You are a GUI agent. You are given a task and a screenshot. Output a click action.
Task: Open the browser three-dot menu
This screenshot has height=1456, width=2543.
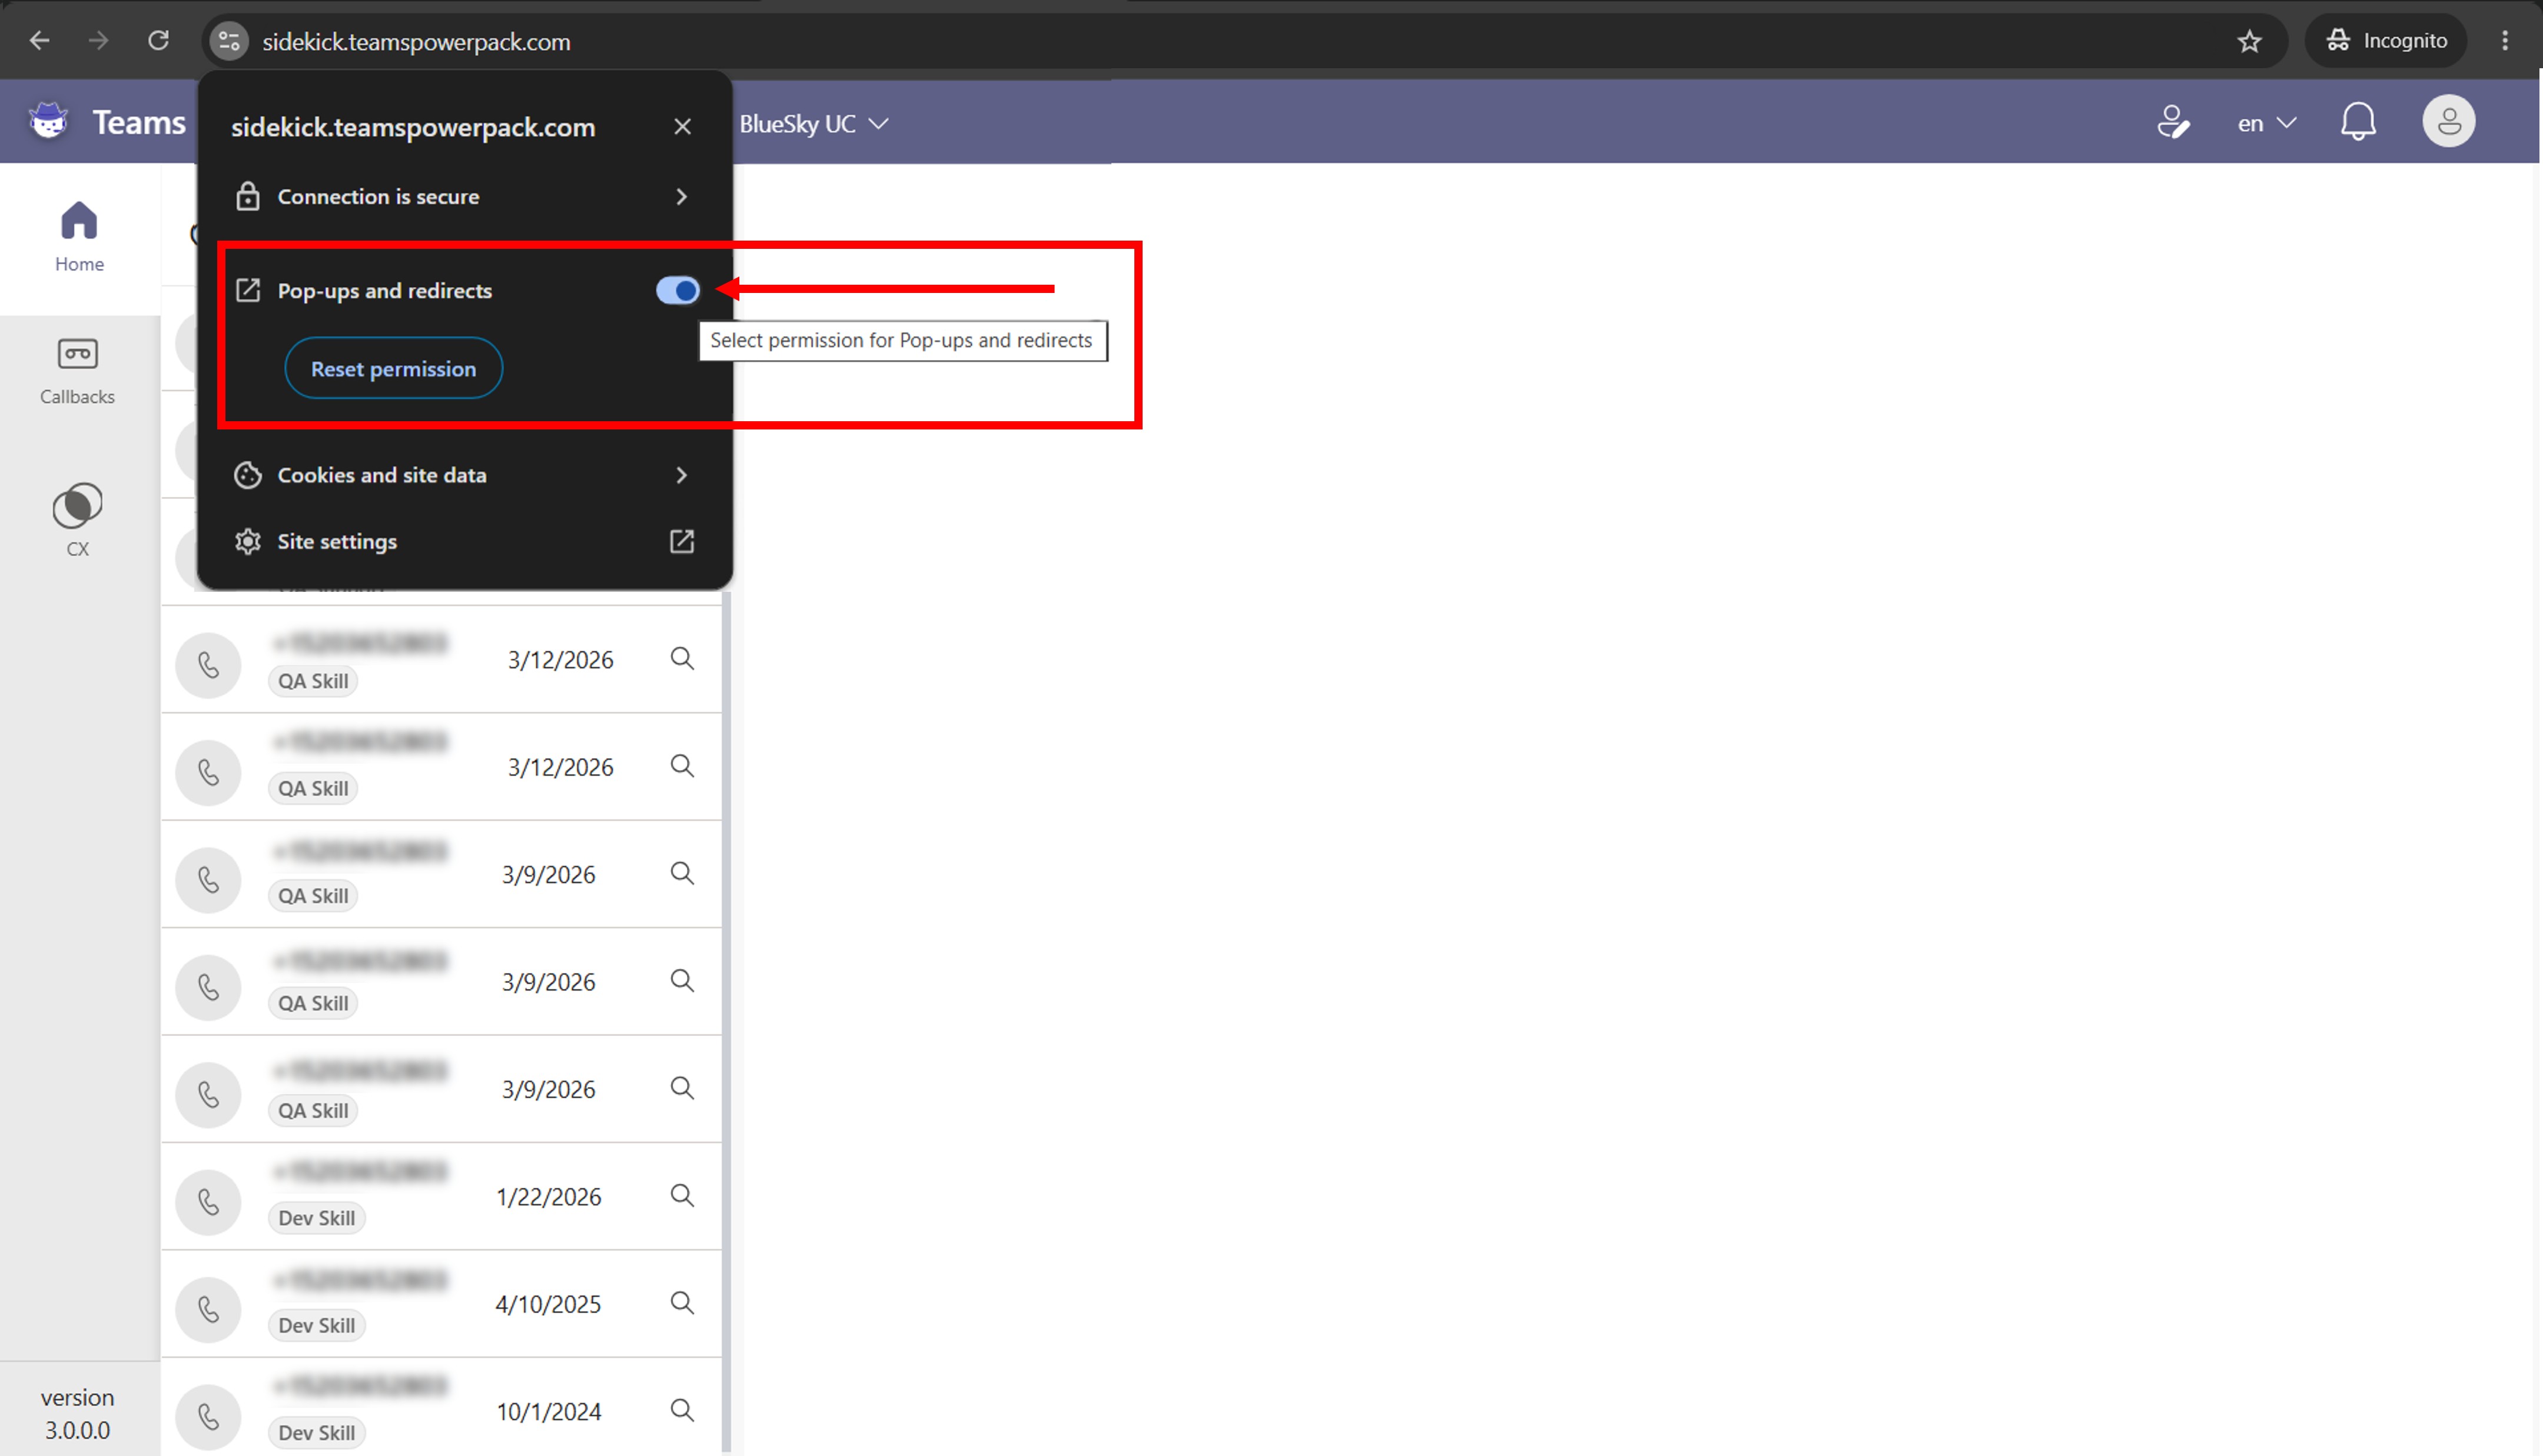coord(2505,41)
